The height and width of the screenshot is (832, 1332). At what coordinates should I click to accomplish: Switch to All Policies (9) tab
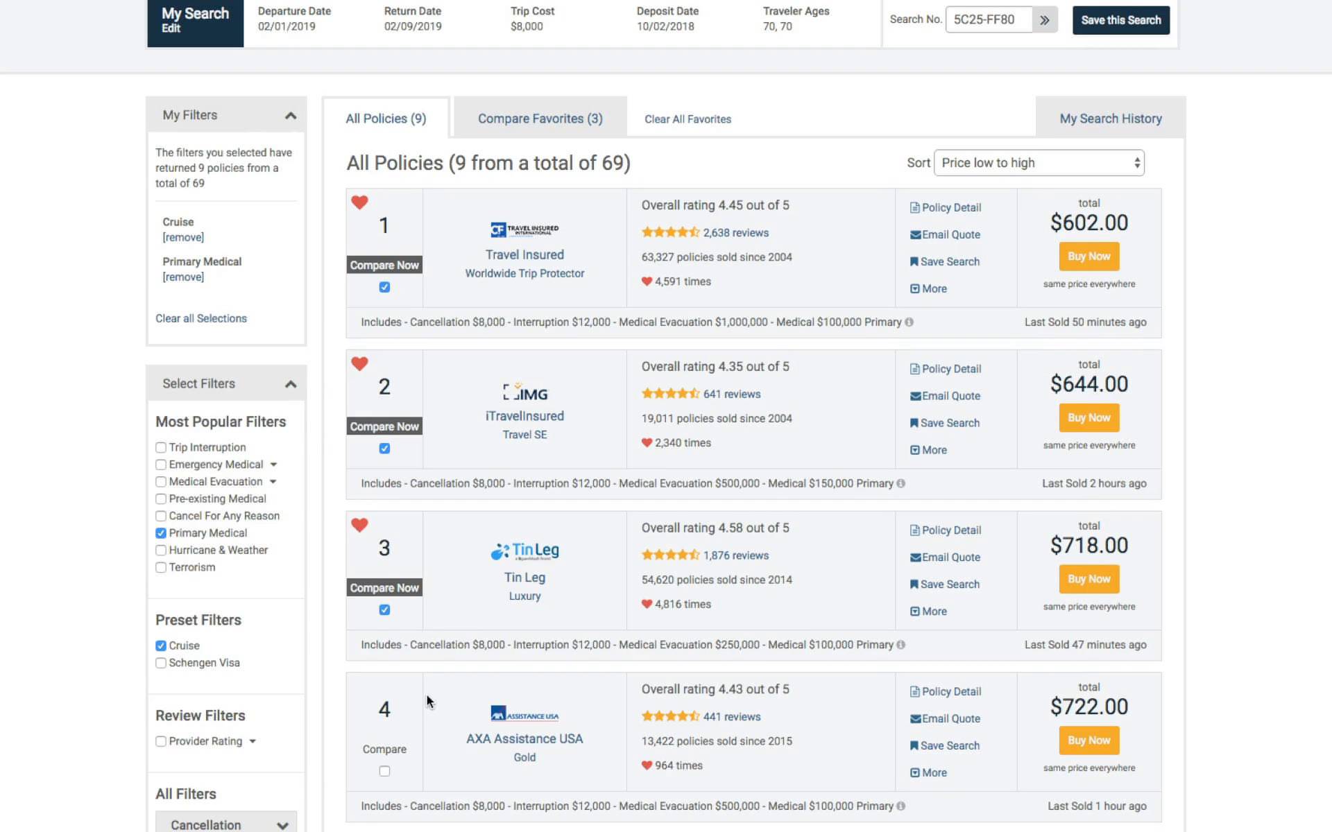(386, 119)
